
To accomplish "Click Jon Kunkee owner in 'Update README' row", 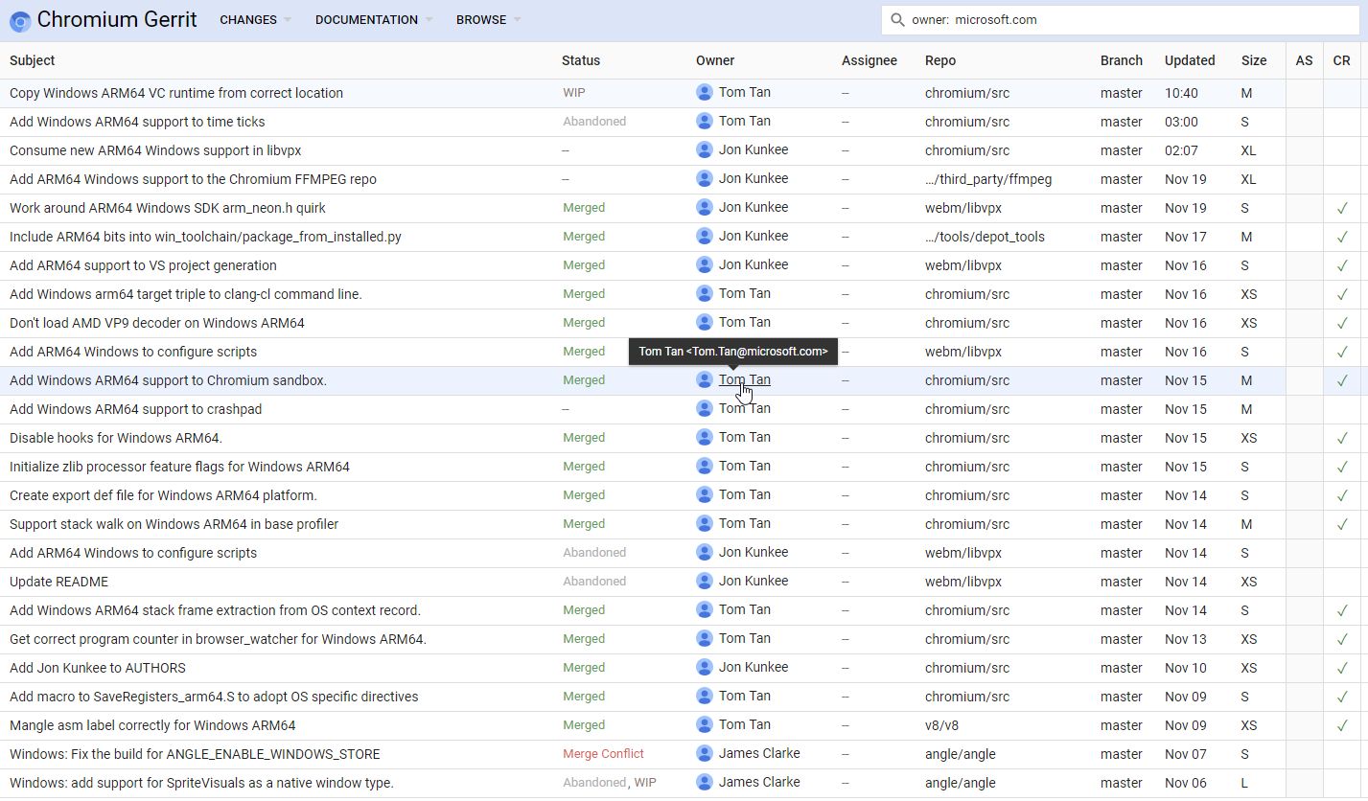I will click(x=754, y=582).
